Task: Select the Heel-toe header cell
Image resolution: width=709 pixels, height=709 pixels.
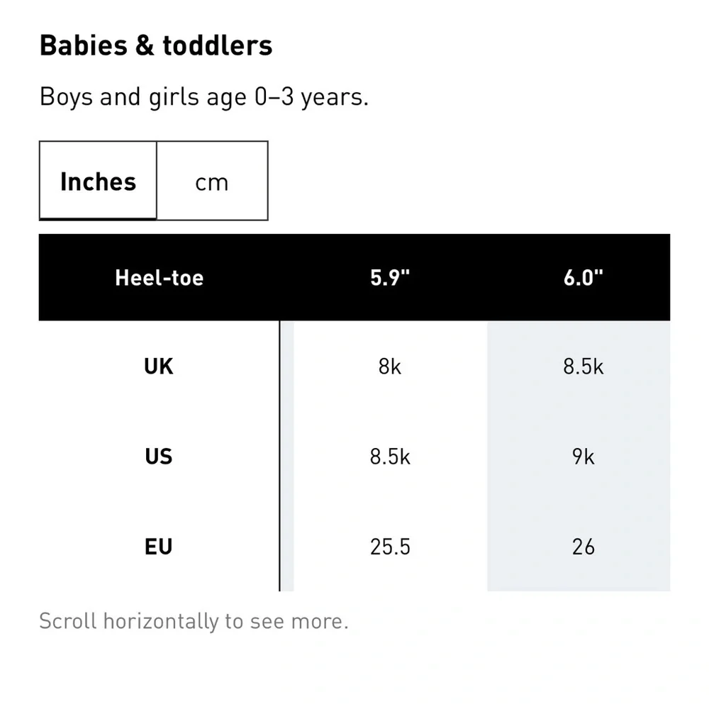Action: 159,277
